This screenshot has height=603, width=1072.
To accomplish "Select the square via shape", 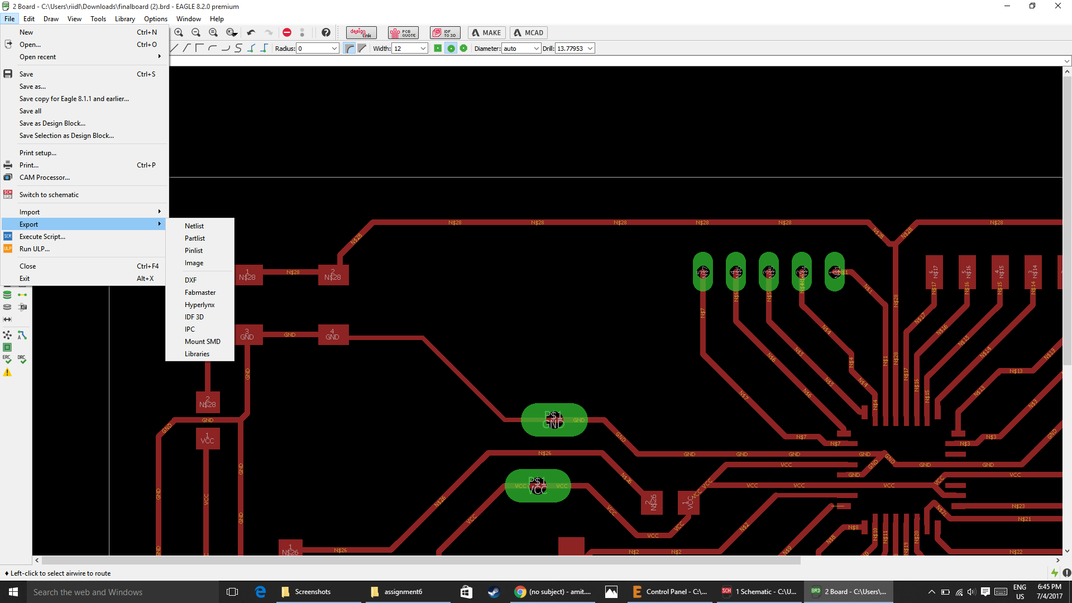I will pyautogui.click(x=438, y=48).
